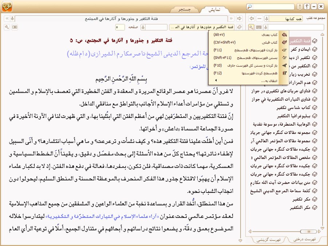Click book icon of ببليوغرافيا التكفير row

tap(315, 116)
